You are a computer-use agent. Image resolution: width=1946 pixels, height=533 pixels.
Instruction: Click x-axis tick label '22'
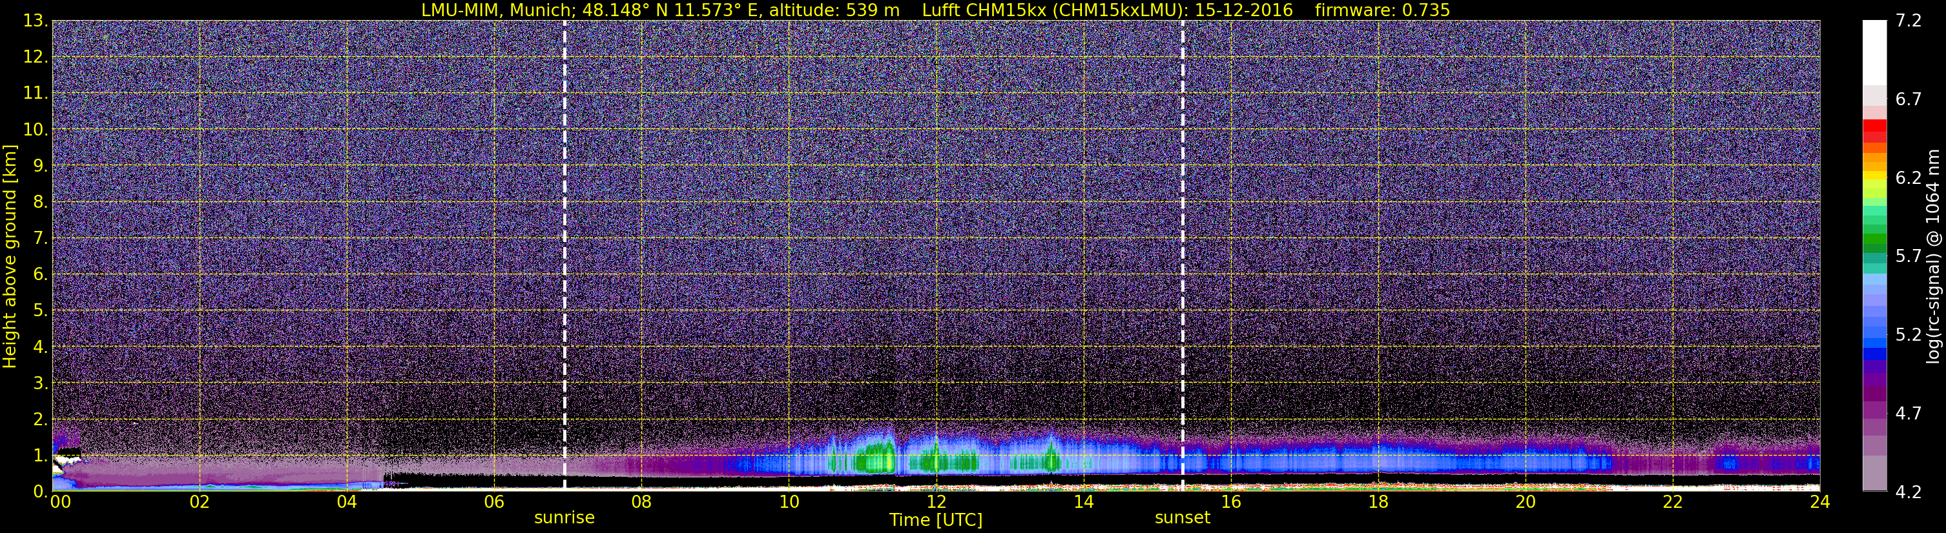click(1673, 503)
